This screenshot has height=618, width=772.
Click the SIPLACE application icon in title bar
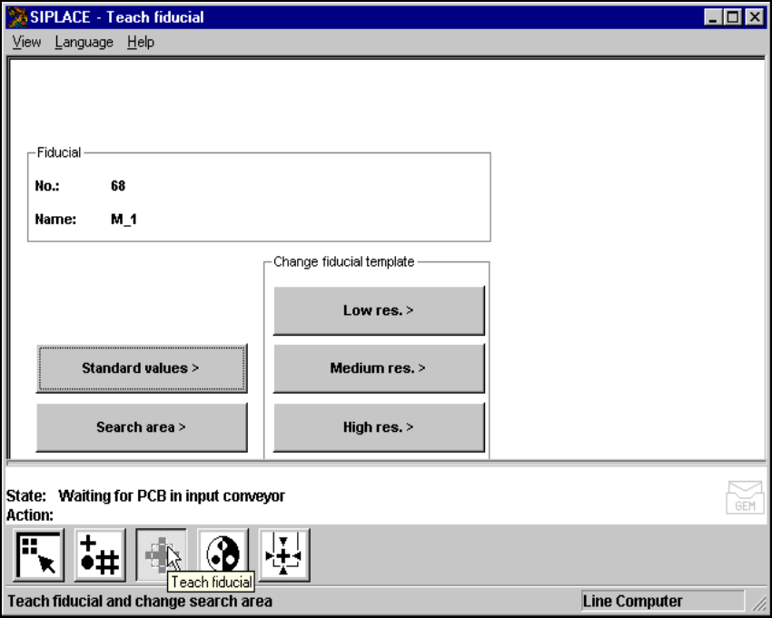17,17
